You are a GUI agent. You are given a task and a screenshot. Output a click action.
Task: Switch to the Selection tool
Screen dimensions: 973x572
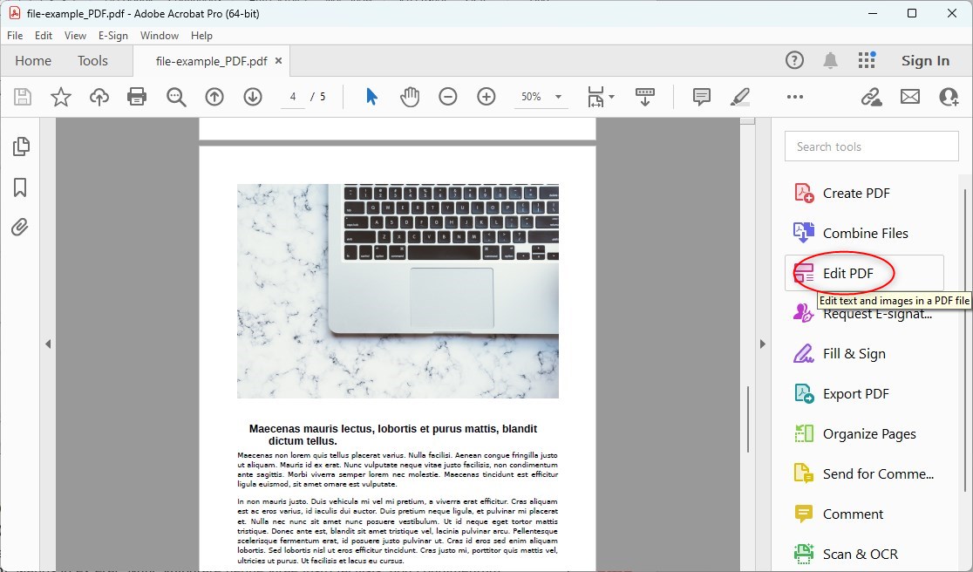pyautogui.click(x=370, y=97)
